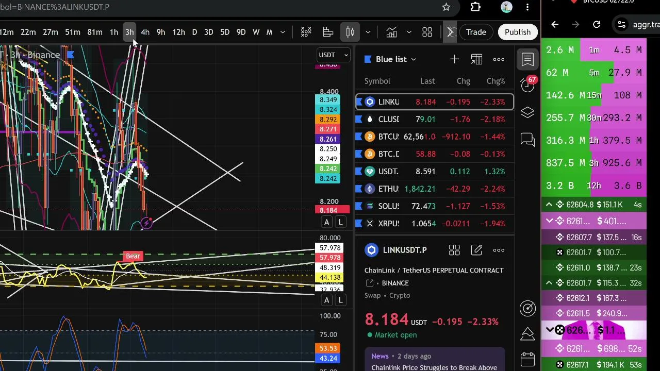The width and height of the screenshot is (660, 371).
Task: Open the watchlist advanced view table icon
Action: click(476, 59)
